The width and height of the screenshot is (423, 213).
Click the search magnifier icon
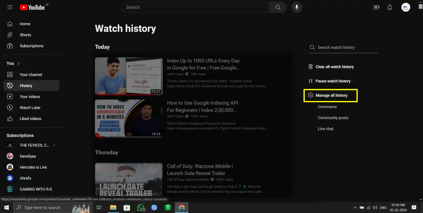click(277, 7)
